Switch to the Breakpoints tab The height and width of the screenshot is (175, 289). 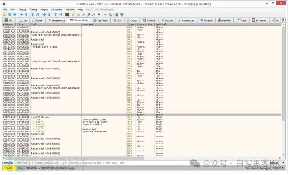pos(56,20)
